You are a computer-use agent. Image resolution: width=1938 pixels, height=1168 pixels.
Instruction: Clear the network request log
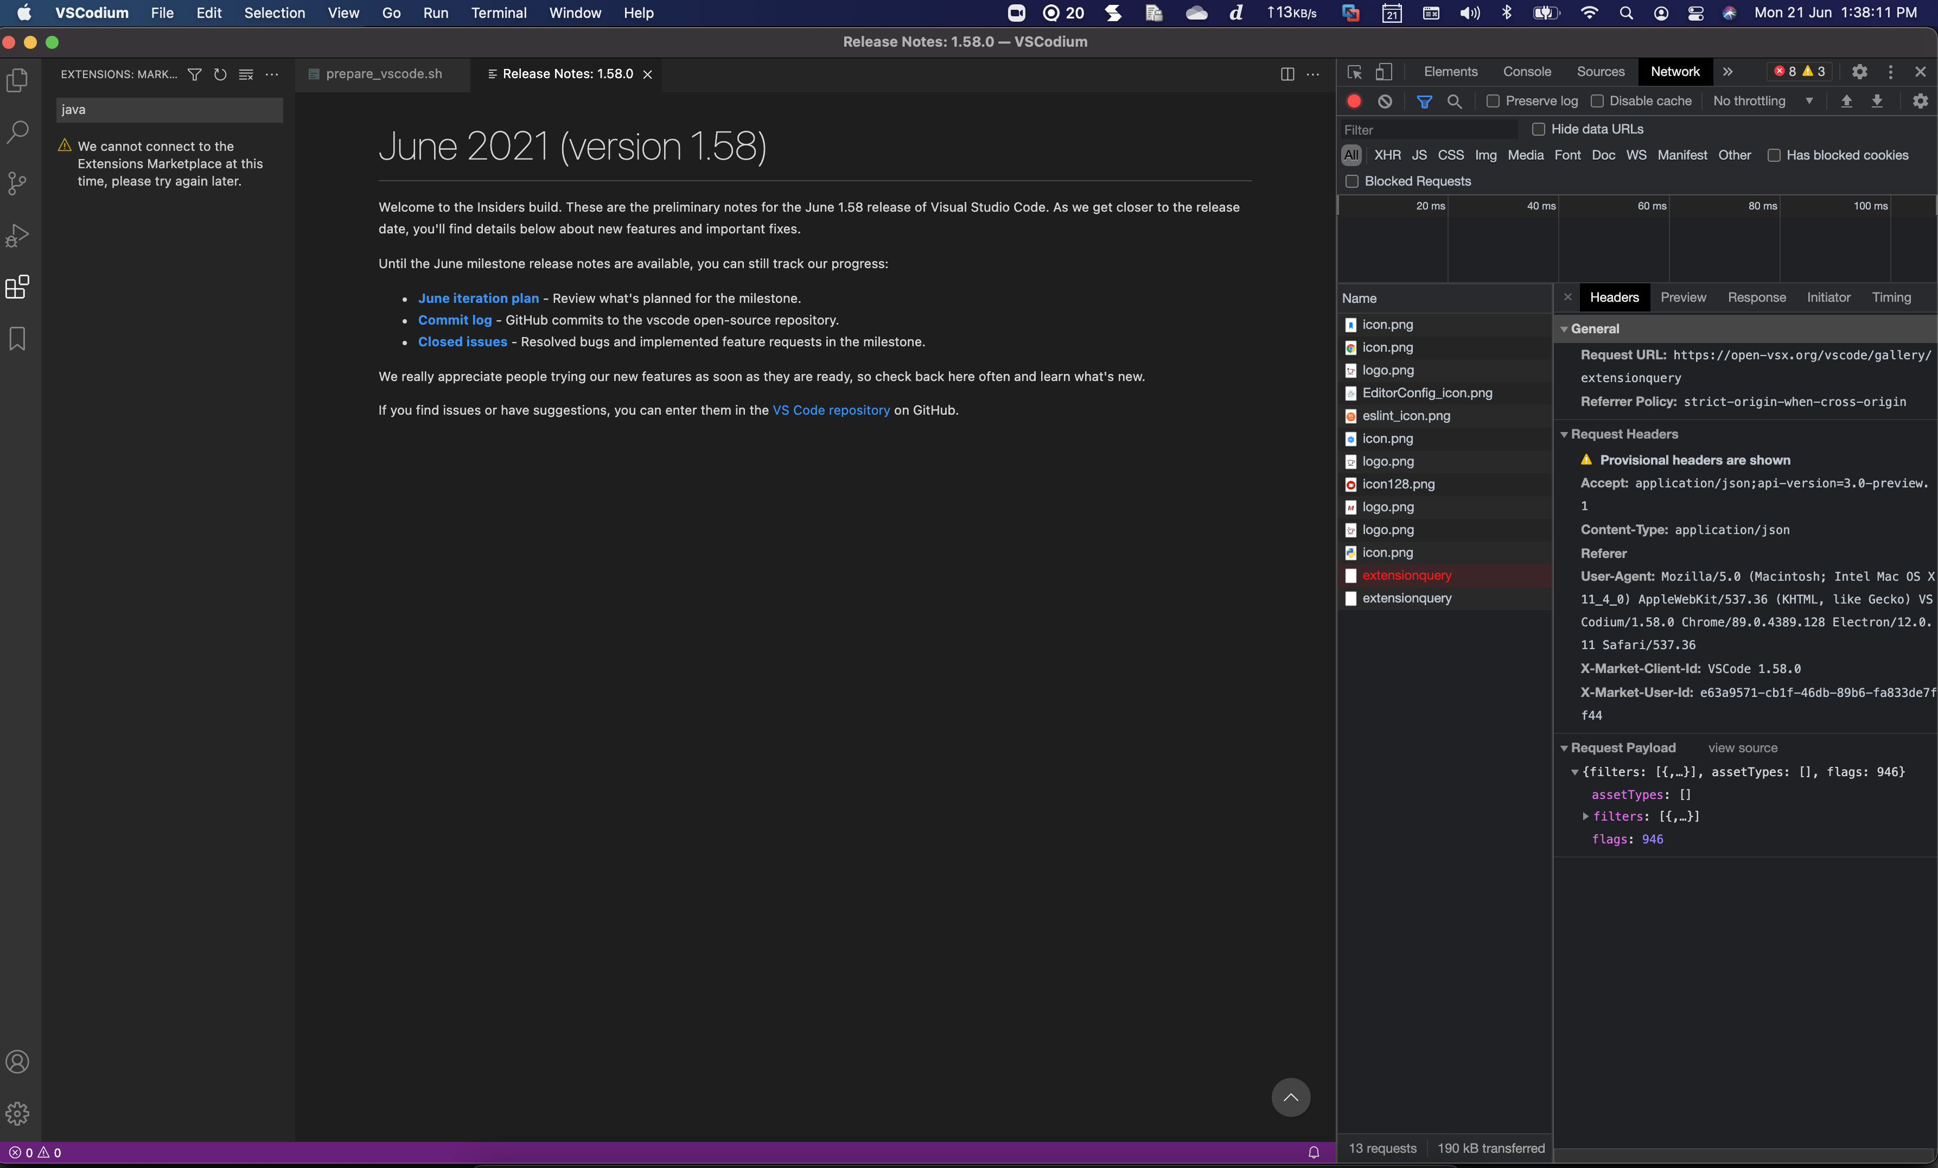pyautogui.click(x=1384, y=101)
